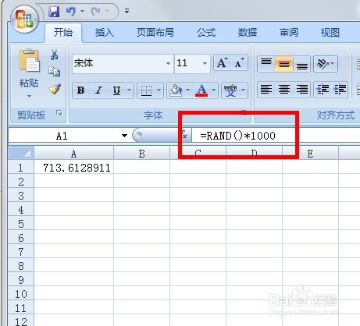
Task: Apply fill color with paint bucket
Action: 176,90
